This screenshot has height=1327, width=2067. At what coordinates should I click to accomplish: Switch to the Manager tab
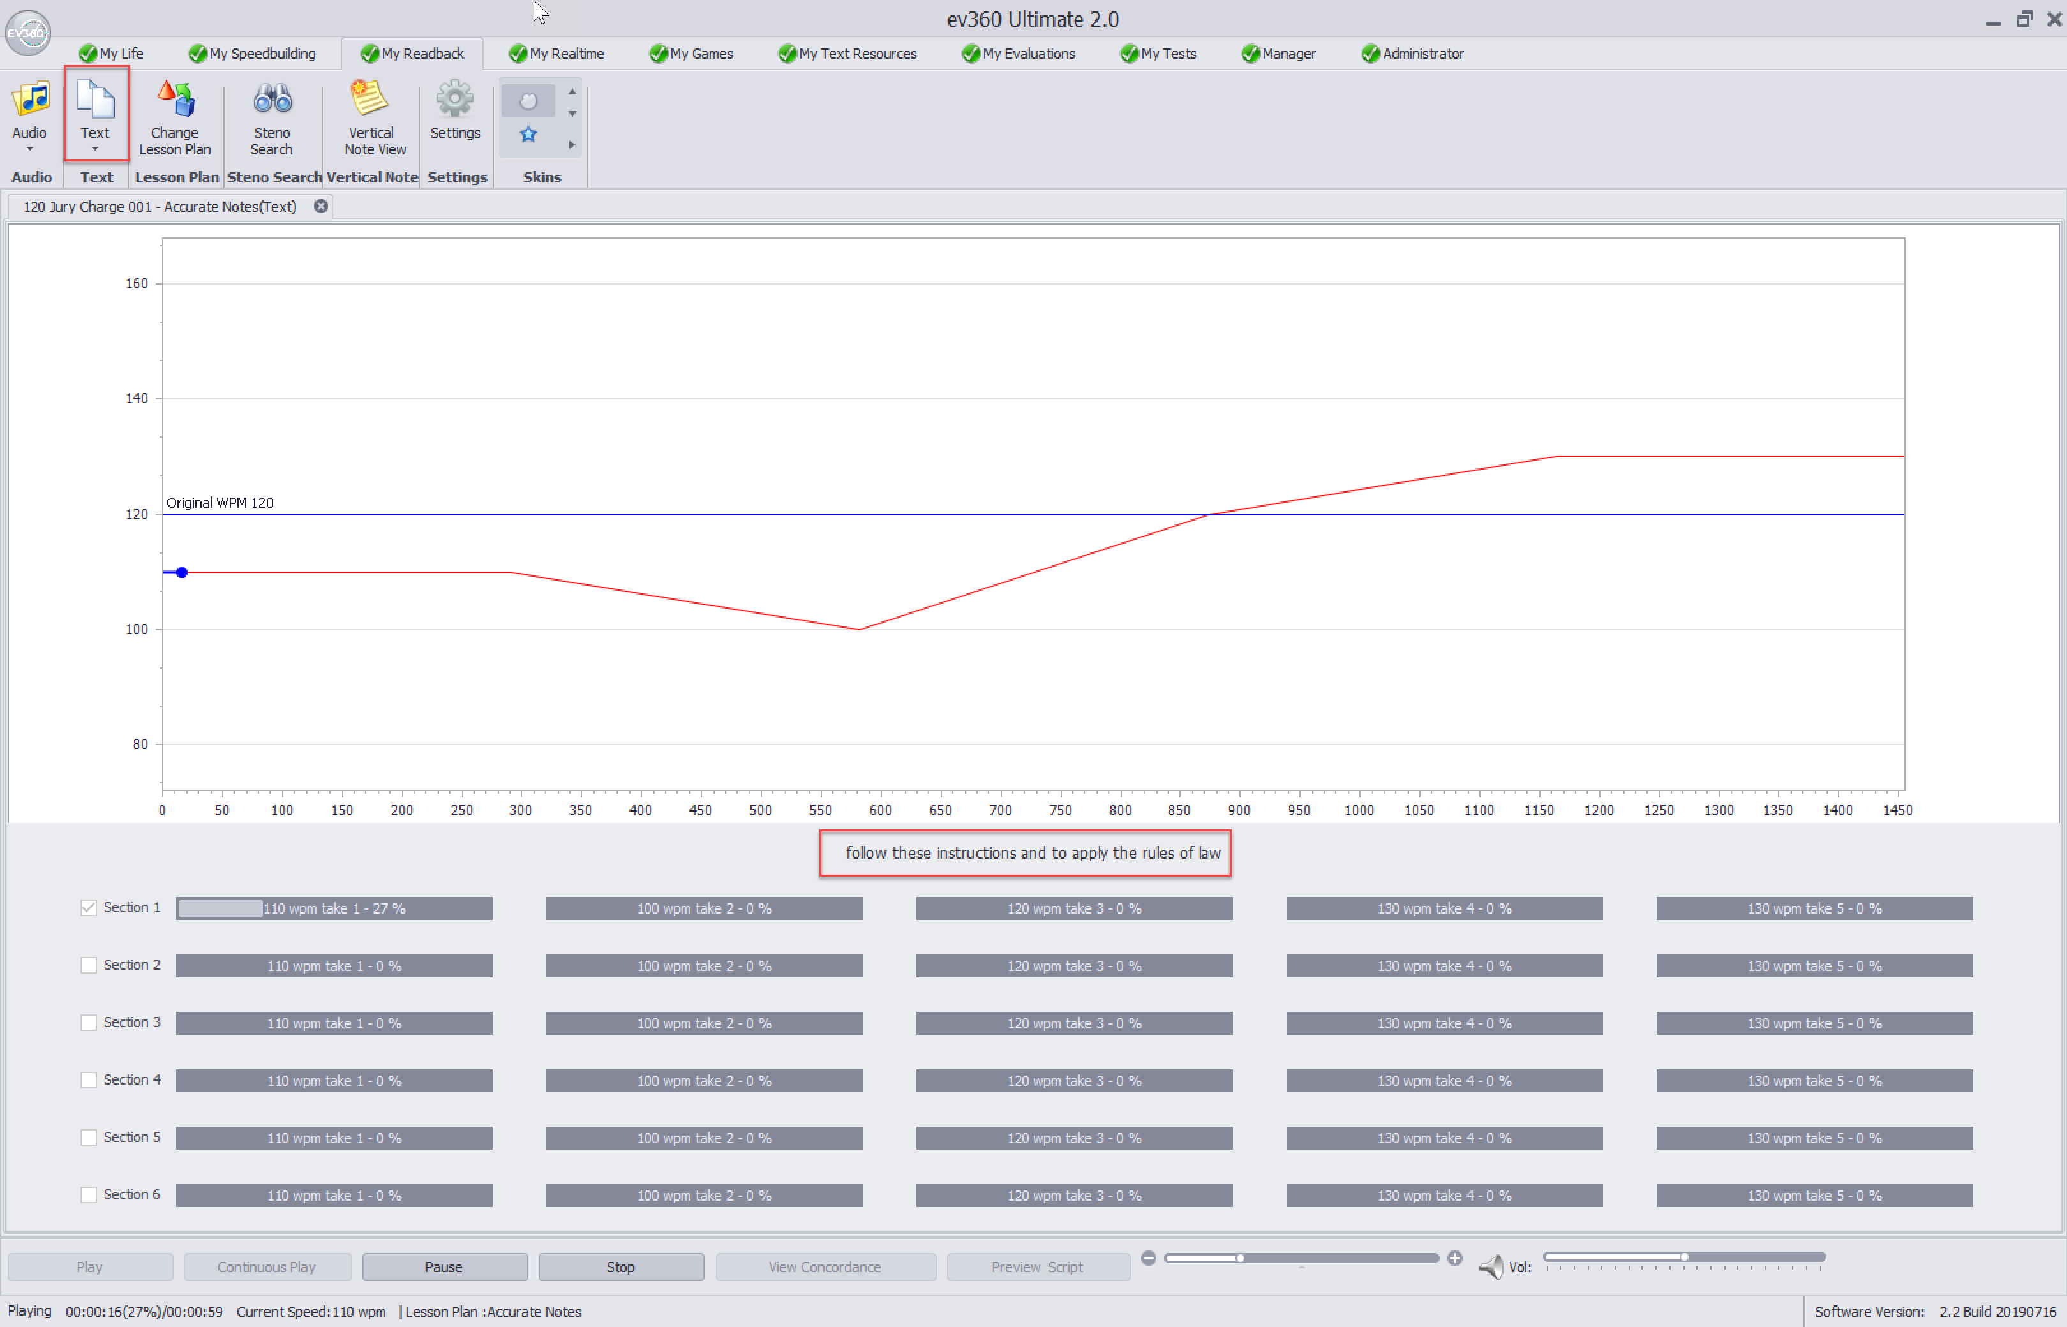tap(1279, 54)
